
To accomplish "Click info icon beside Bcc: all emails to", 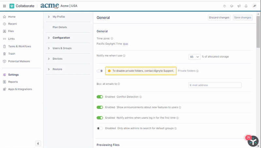I will coord(119,84).
